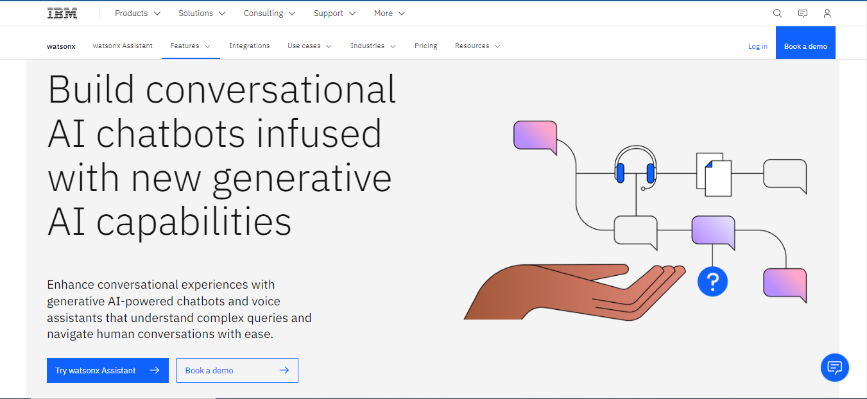
Task: Click the Log in link
Action: 757,46
